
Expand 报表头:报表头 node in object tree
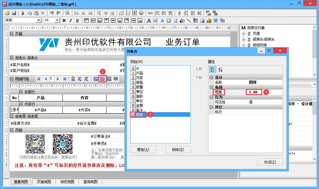(x=243, y=39)
